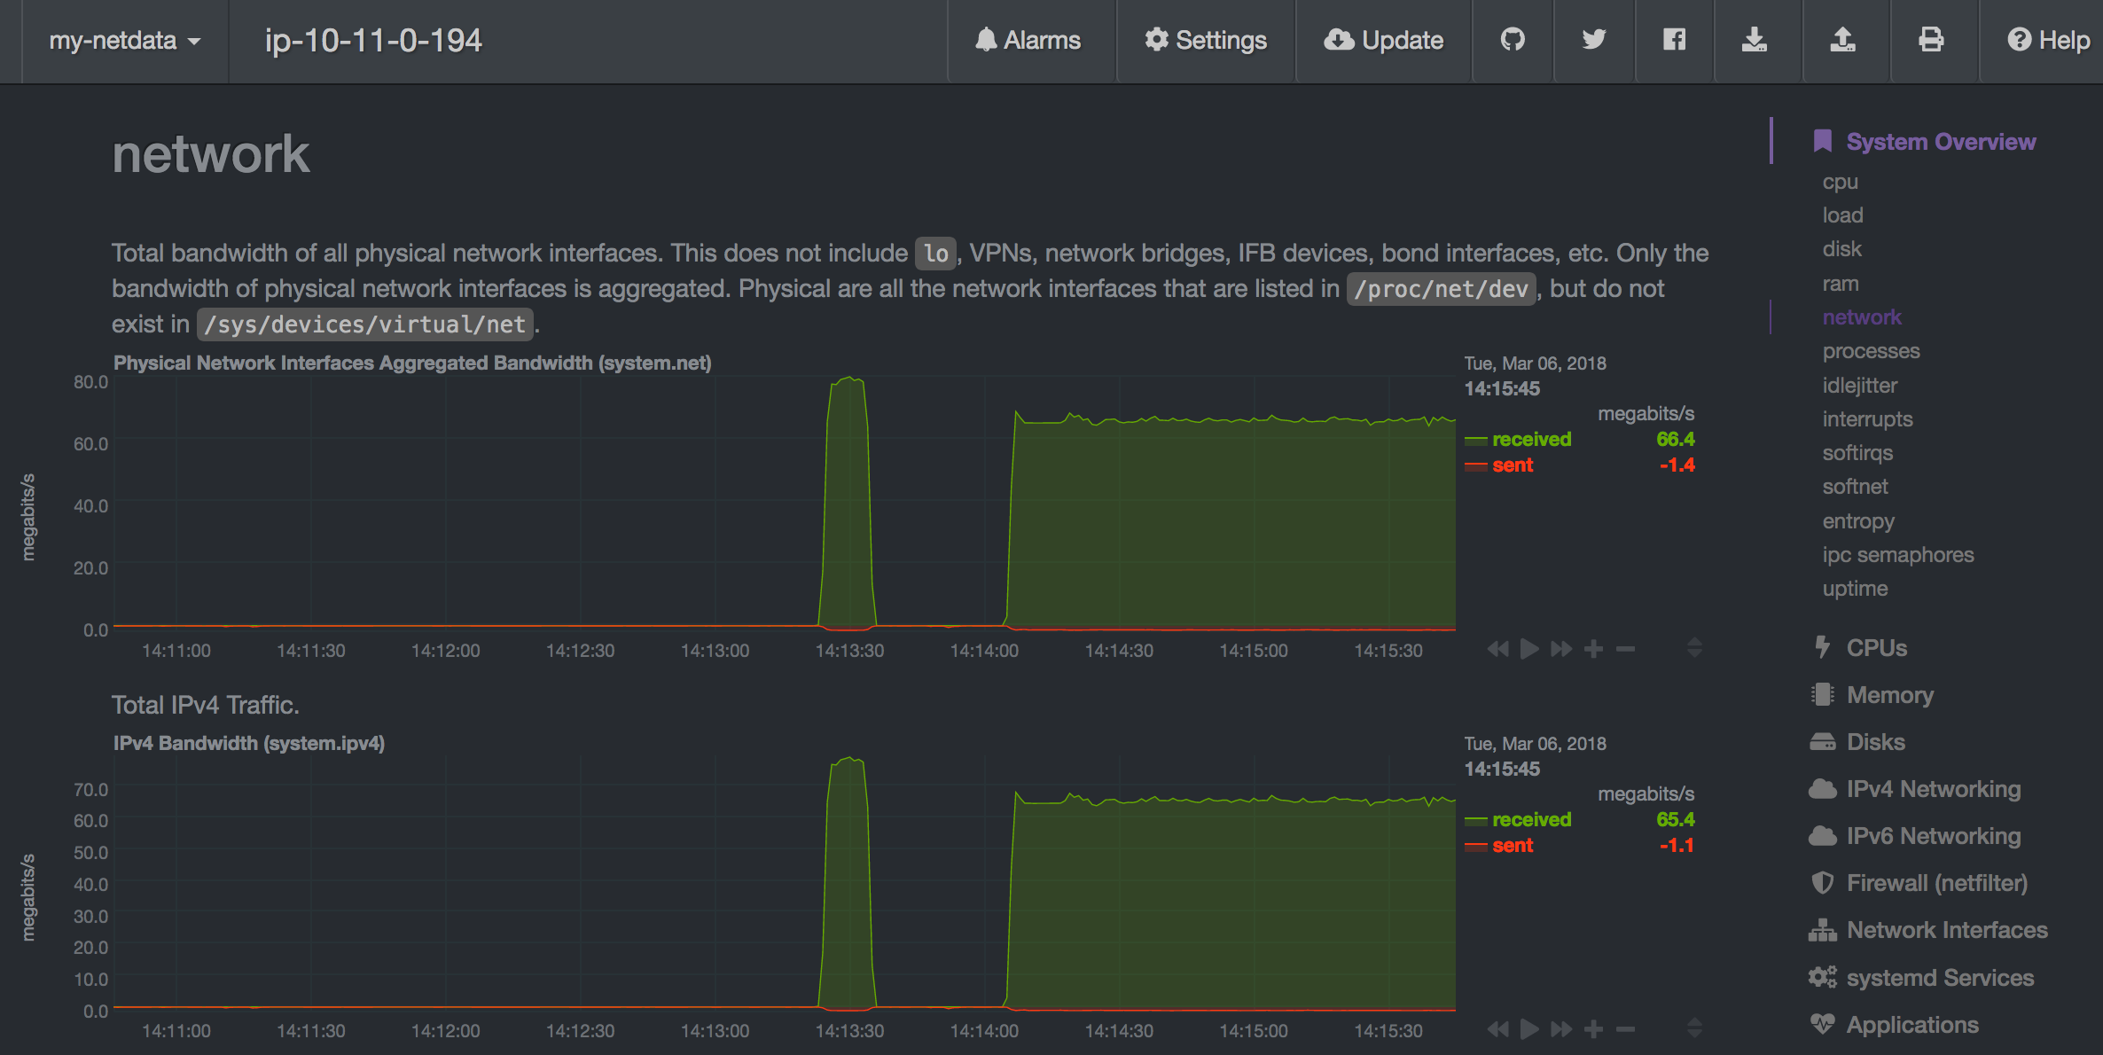This screenshot has height=1055, width=2103.
Task: Open the GitHub icon link
Action: 1513,40
